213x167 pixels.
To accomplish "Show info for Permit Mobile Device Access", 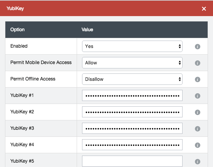I will pyautogui.click(x=198, y=63).
